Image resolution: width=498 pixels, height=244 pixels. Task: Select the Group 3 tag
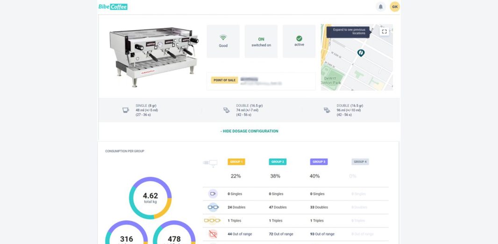tap(319, 162)
